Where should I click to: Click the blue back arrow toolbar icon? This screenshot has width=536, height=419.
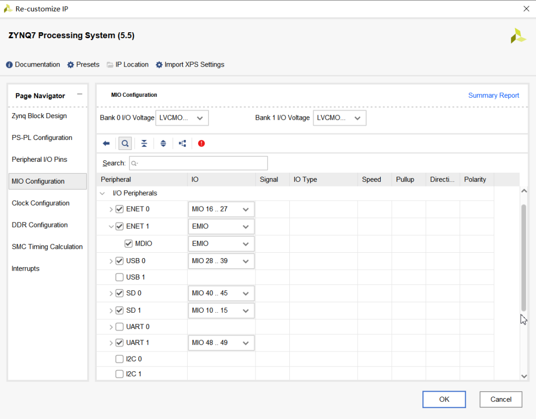click(106, 143)
